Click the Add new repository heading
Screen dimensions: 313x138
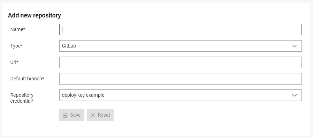(x=35, y=15)
